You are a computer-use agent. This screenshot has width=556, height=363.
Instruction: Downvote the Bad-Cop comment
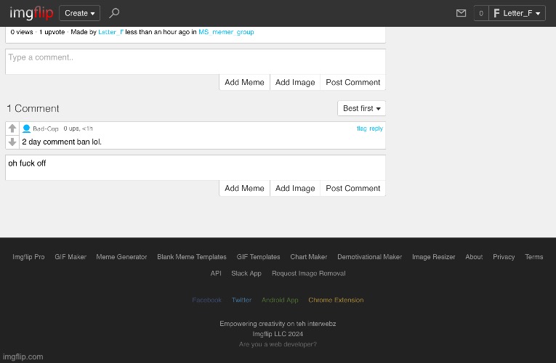click(x=12, y=142)
